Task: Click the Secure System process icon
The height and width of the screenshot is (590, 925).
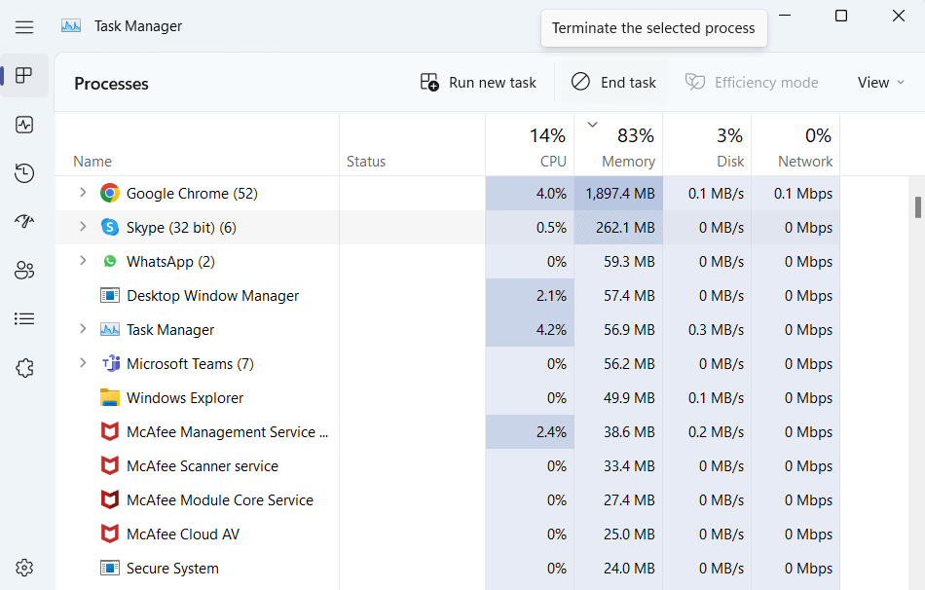Action: pos(110,568)
